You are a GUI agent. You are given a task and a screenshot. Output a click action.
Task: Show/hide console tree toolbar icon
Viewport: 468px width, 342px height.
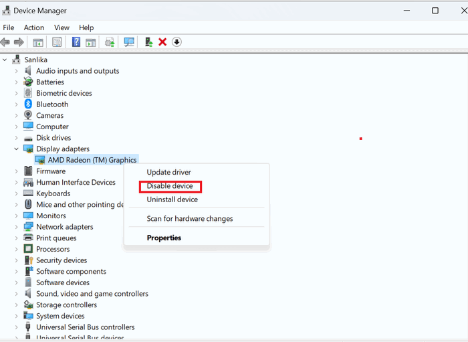click(x=38, y=42)
